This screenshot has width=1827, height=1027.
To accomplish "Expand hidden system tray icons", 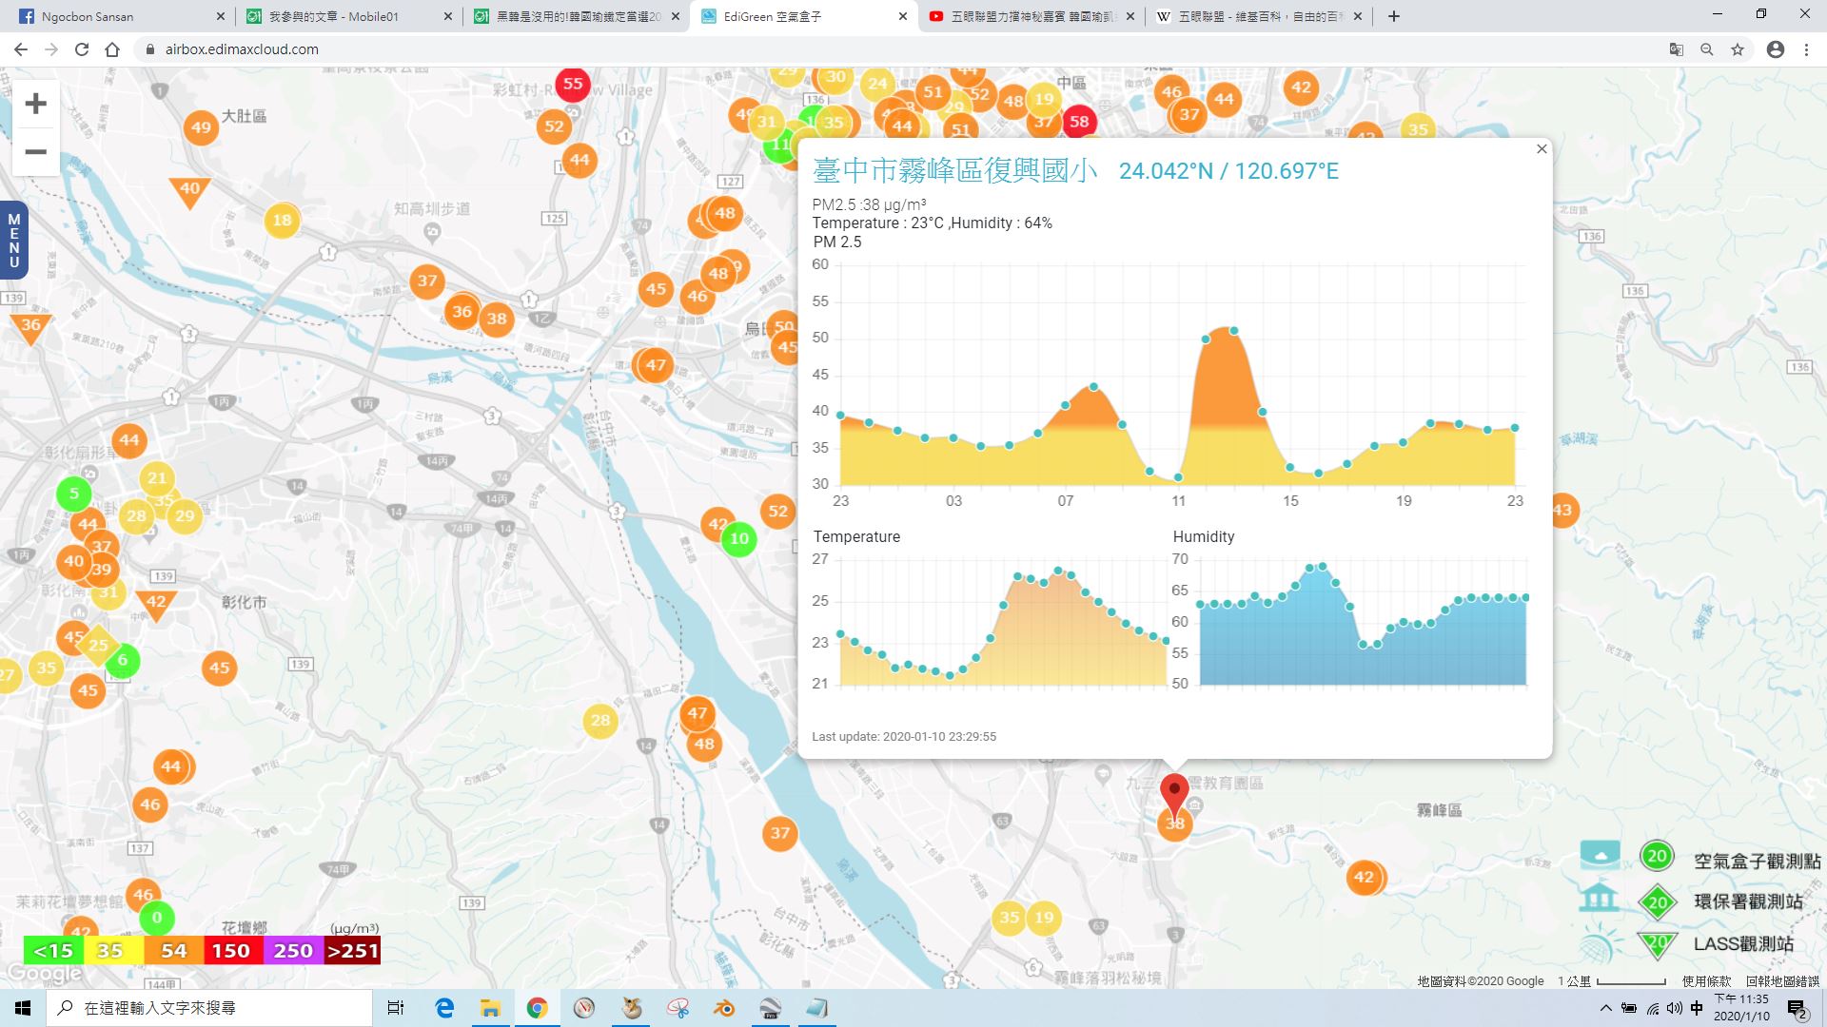I will click(x=1605, y=1008).
